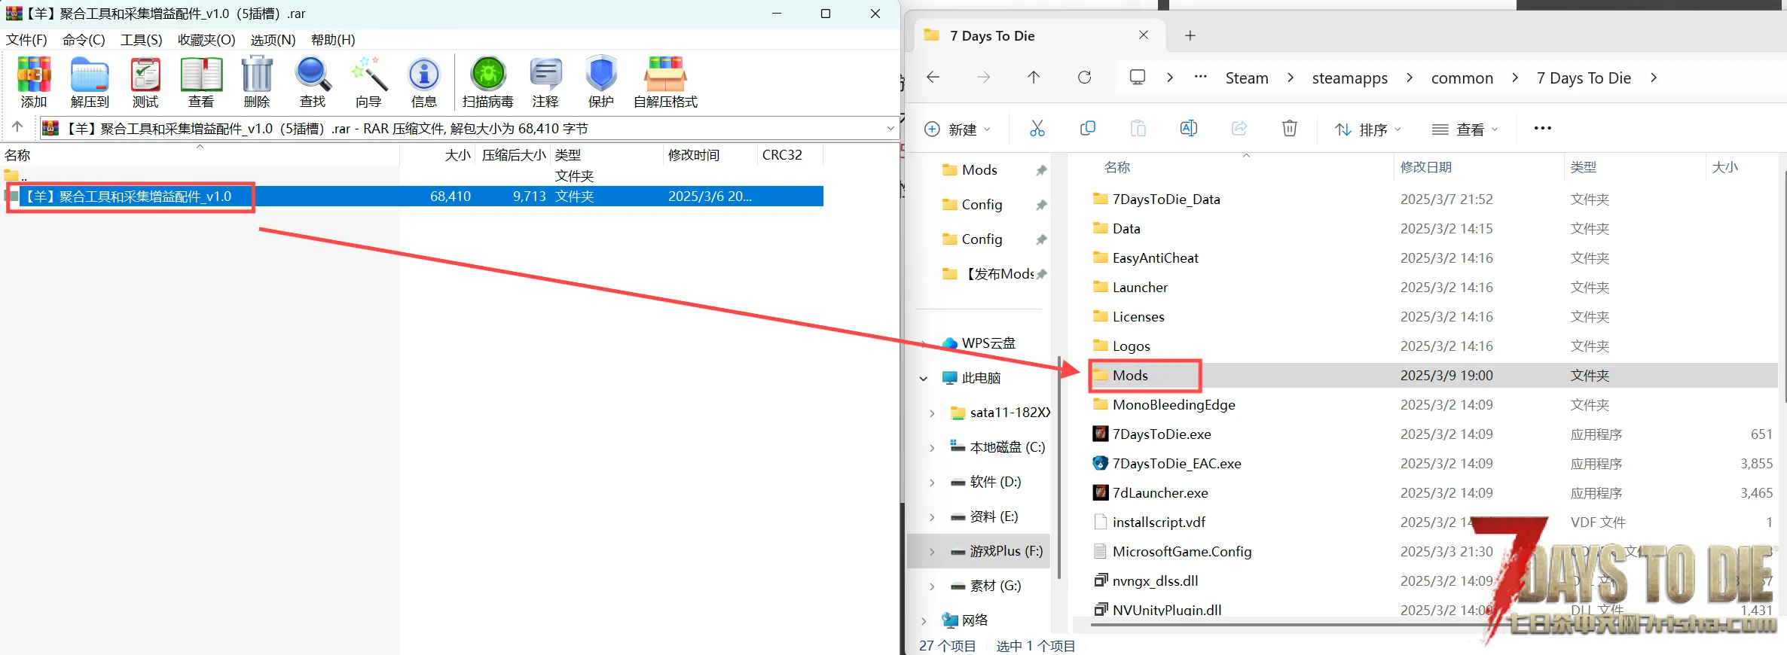Image resolution: width=1787 pixels, height=655 pixels.
Task: Click the steamapps breadcrumb segment
Action: click(1349, 78)
